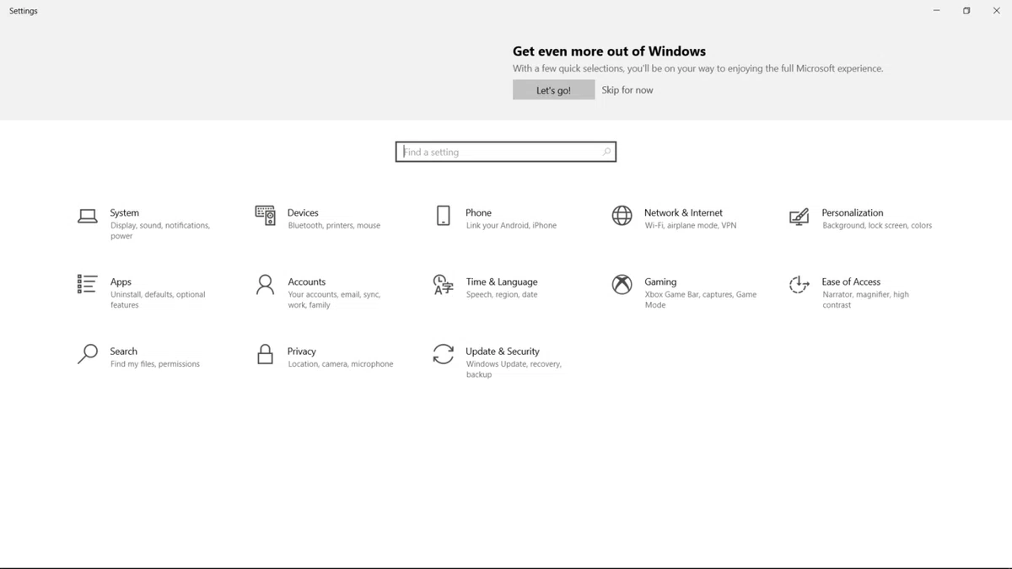Open the Network & Internet globe icon
This screenshot has height=569, width=1012.
coord(622,216)
